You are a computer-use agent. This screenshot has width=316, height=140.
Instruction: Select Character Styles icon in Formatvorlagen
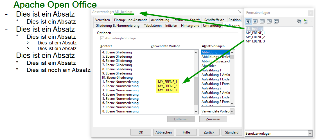(255, 21)
